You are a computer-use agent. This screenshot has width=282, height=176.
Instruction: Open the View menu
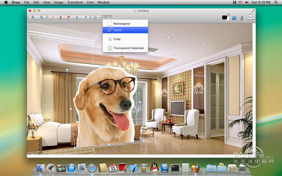coord(47,2)
